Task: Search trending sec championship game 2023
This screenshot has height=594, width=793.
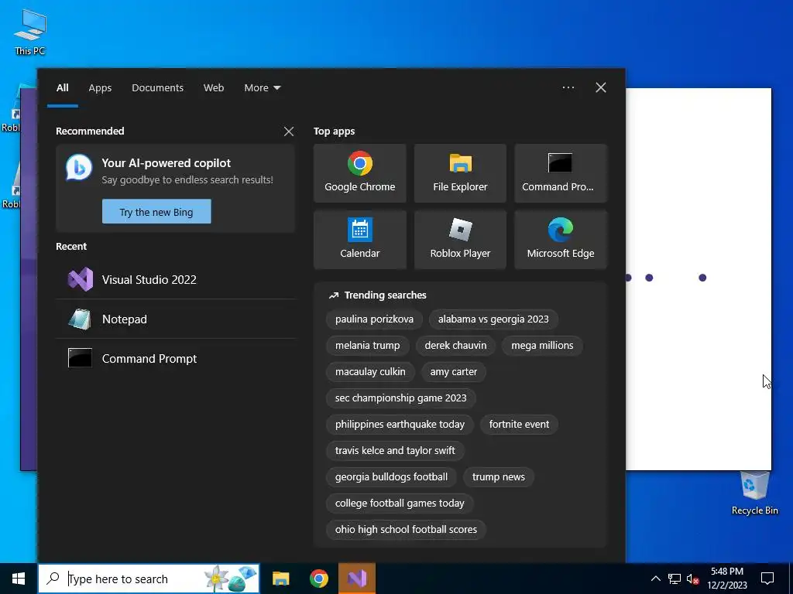Action: pos(400,398)
